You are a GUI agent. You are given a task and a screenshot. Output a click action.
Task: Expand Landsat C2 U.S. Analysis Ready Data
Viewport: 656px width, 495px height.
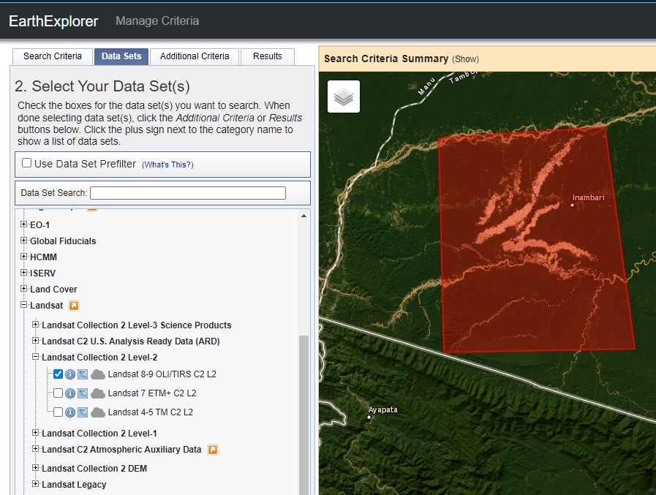pos(36,341)
